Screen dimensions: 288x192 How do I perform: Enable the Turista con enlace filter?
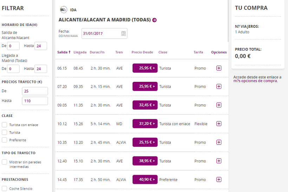click(x=5, y=125)
